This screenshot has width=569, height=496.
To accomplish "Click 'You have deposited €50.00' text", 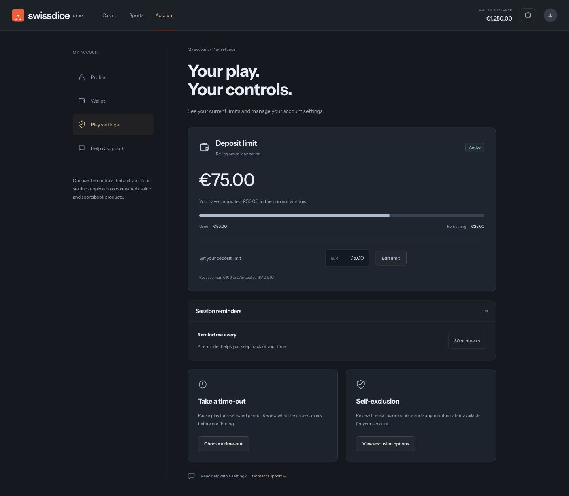I will [253, 201].
